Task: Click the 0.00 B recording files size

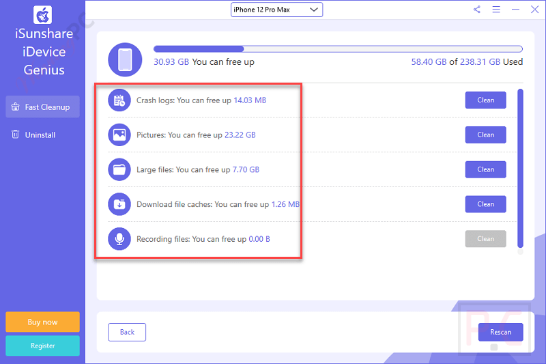Action: [259, 239]
